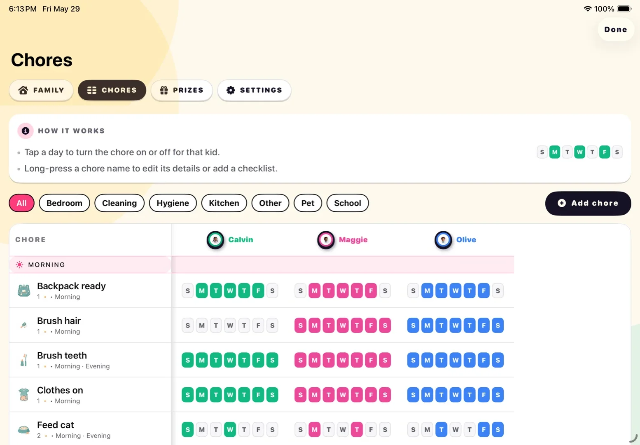
Task: Open the Backpack ready chore icon
Action: point(24,290)
